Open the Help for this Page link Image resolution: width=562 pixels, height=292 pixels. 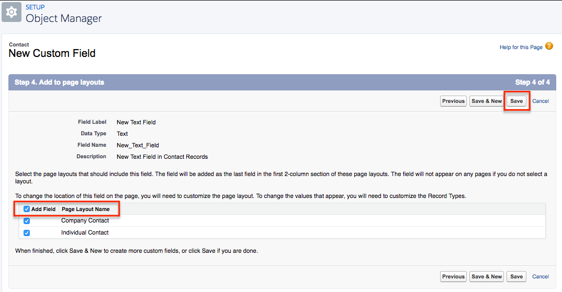click(521, 48)
